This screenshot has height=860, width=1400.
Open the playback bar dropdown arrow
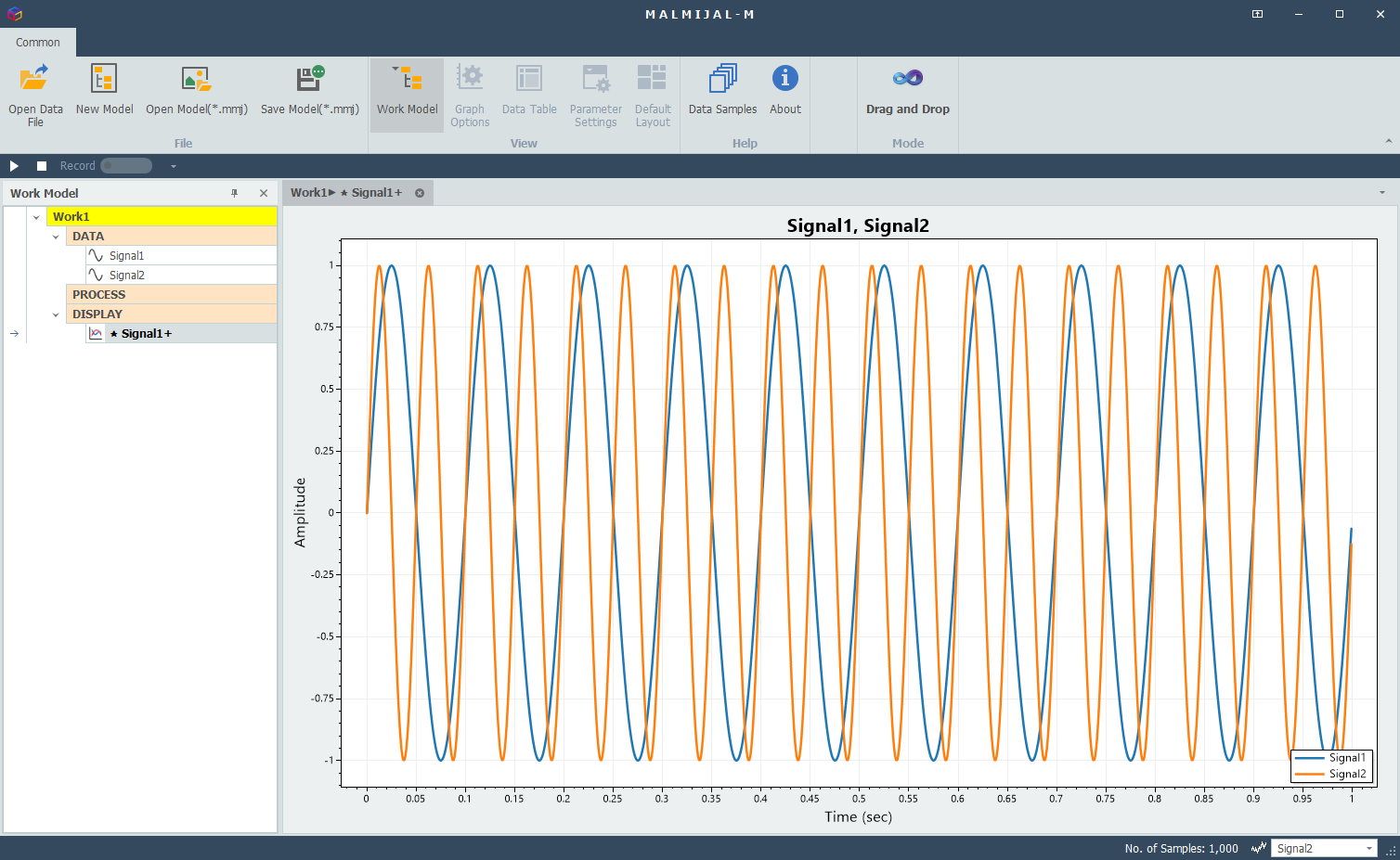173,166
